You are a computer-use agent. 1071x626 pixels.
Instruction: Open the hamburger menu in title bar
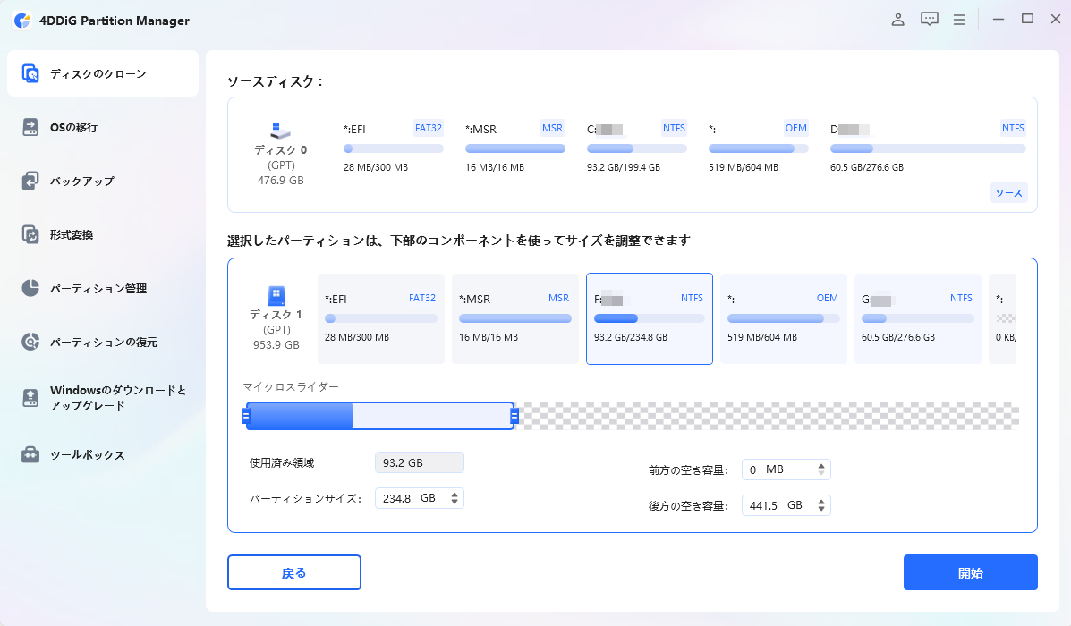(x=959, y=20)
